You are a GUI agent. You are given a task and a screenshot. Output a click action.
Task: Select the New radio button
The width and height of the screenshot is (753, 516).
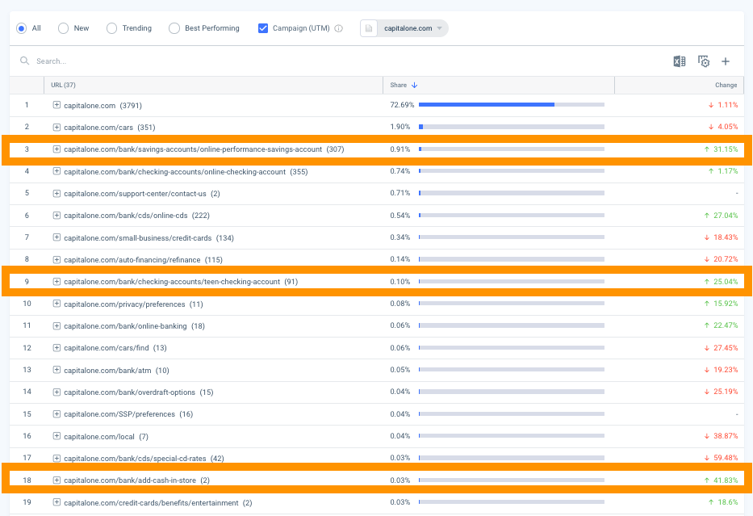click(x=64, y=28)
